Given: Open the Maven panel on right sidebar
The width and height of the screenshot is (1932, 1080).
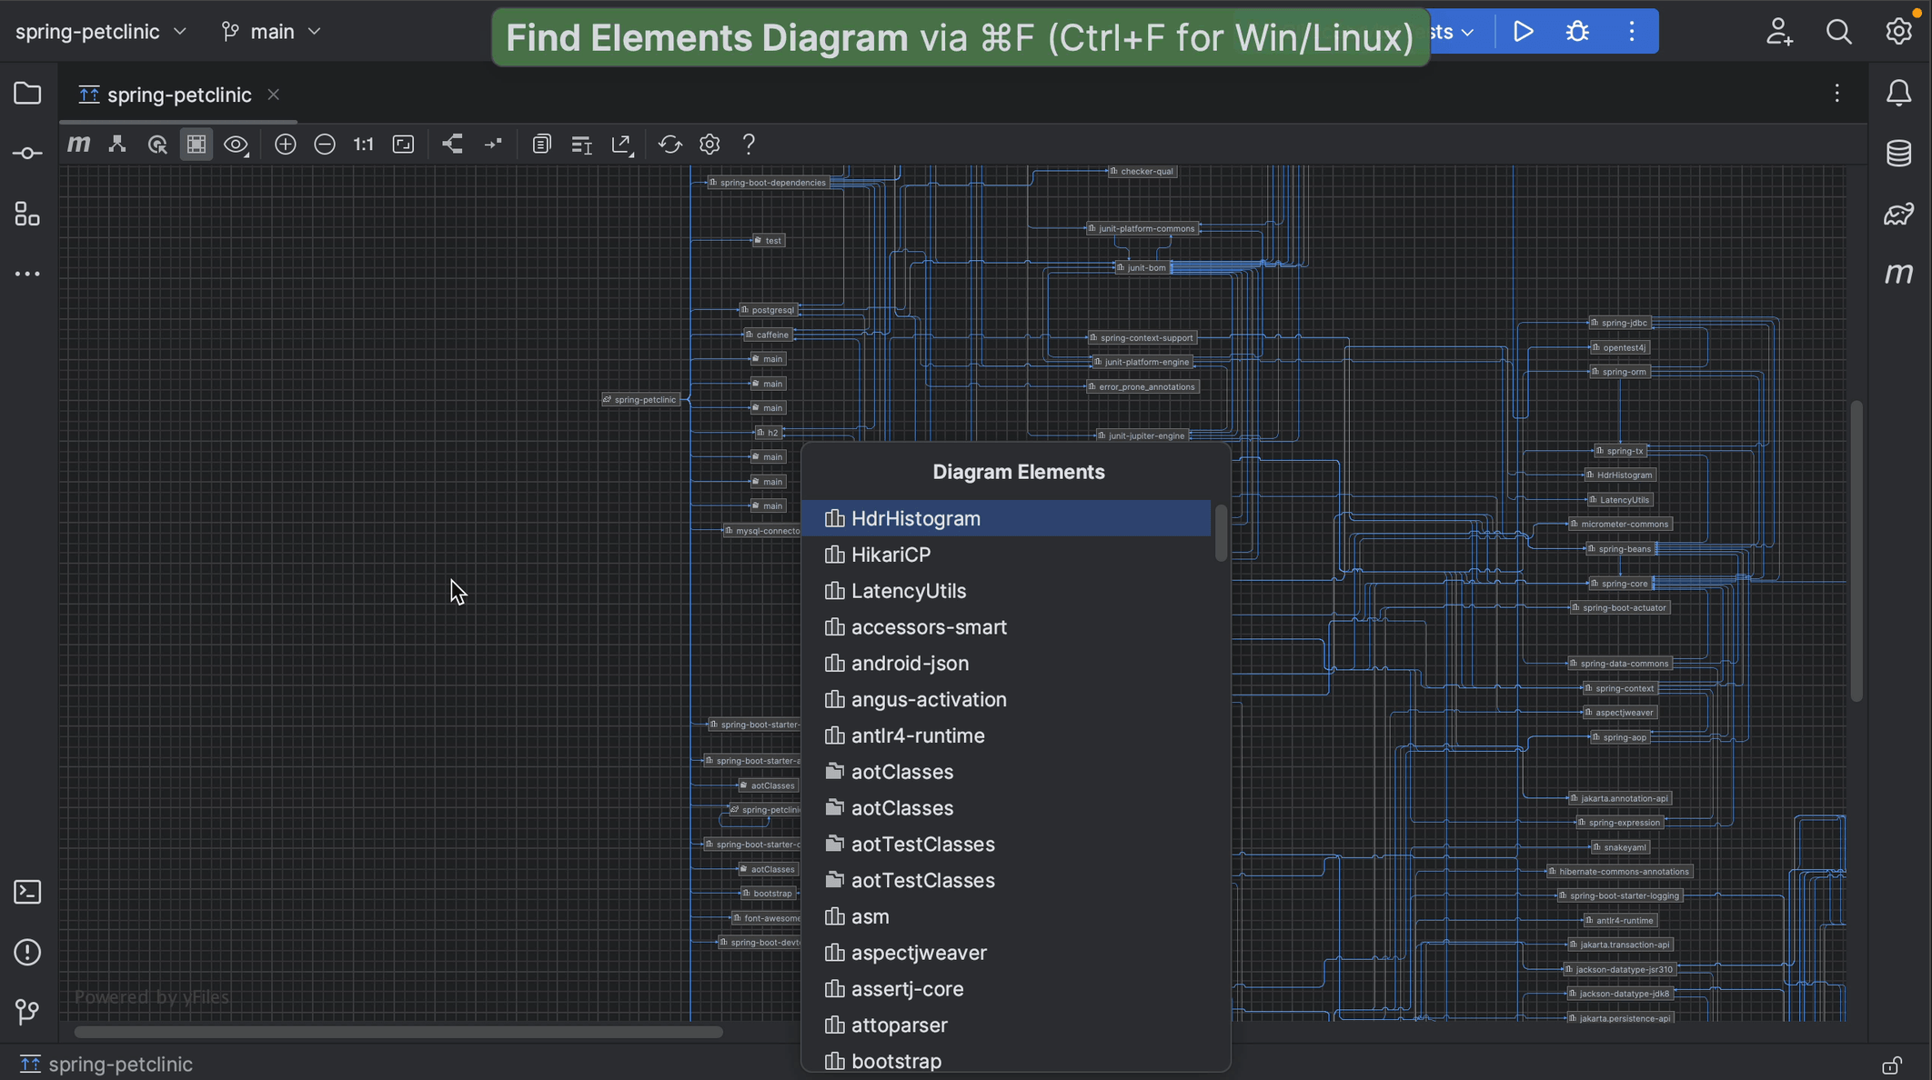Looking at the screenshot, I should pyautogui.click(x=1899, y=274).
